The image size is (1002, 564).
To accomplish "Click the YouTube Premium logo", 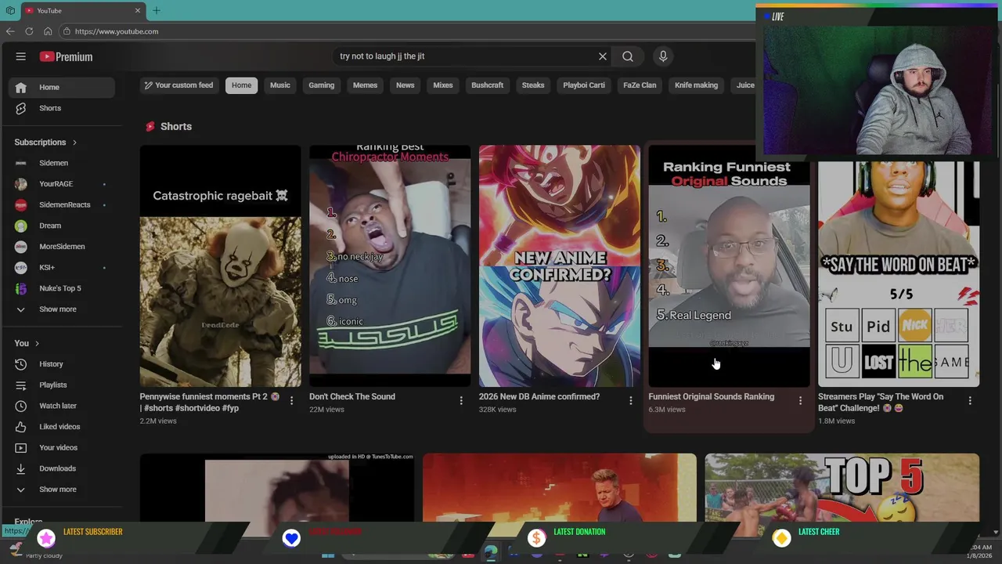I will click(67, 56).
